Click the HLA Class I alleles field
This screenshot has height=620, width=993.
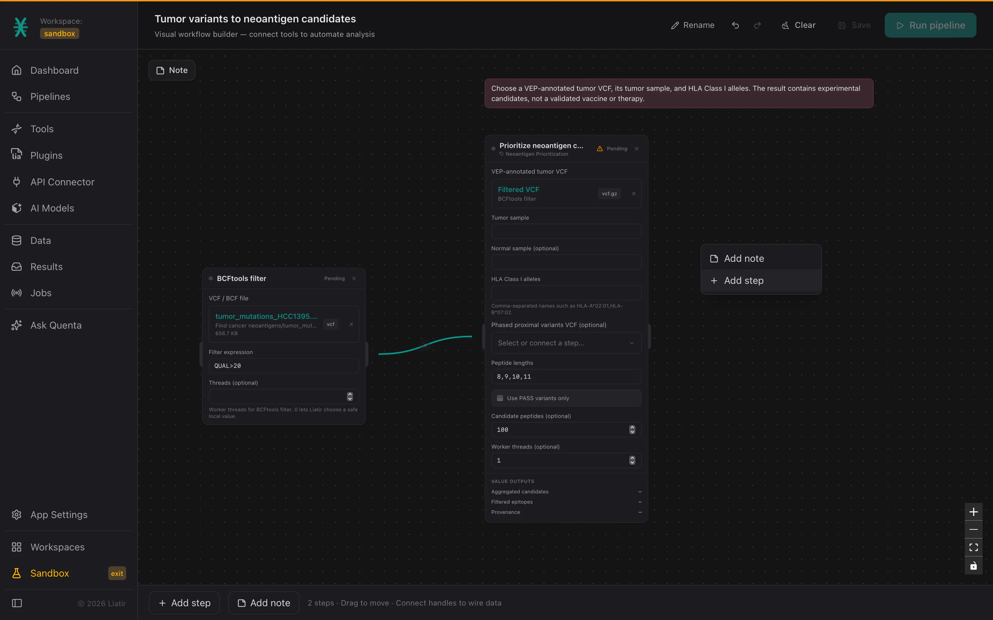[566, 293]
